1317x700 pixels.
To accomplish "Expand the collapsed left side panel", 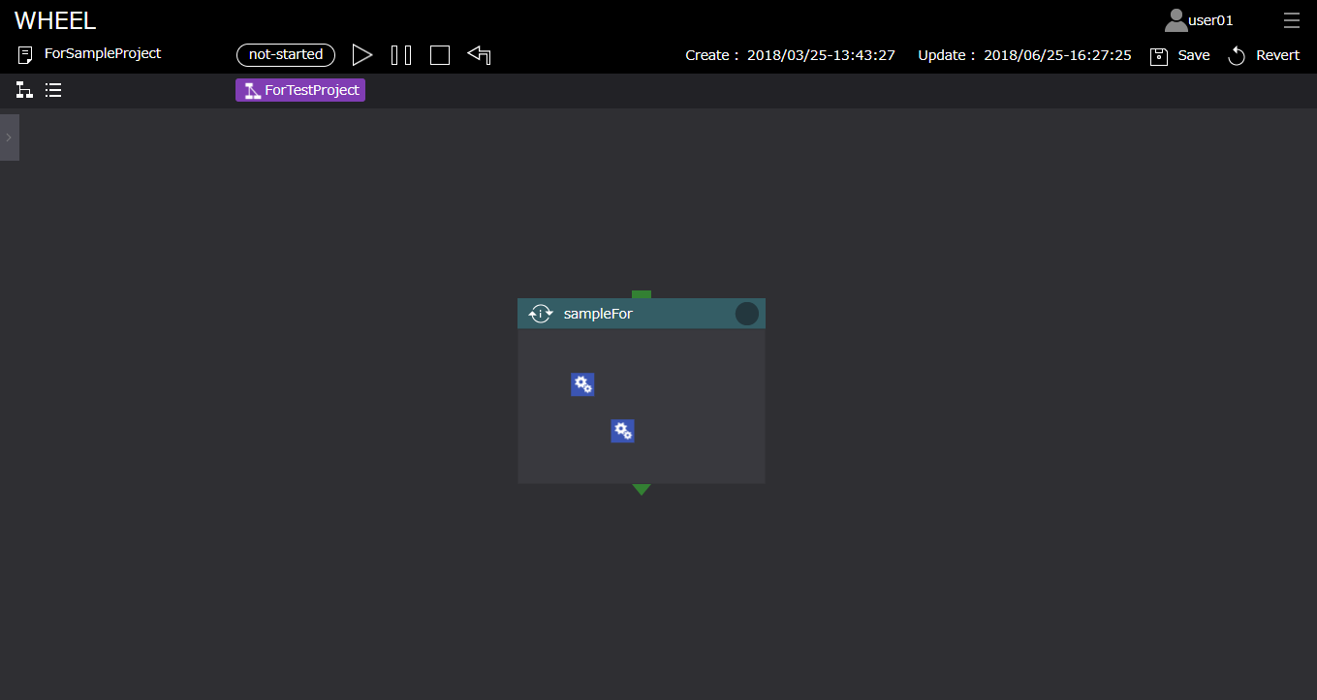I will (9, 137).
